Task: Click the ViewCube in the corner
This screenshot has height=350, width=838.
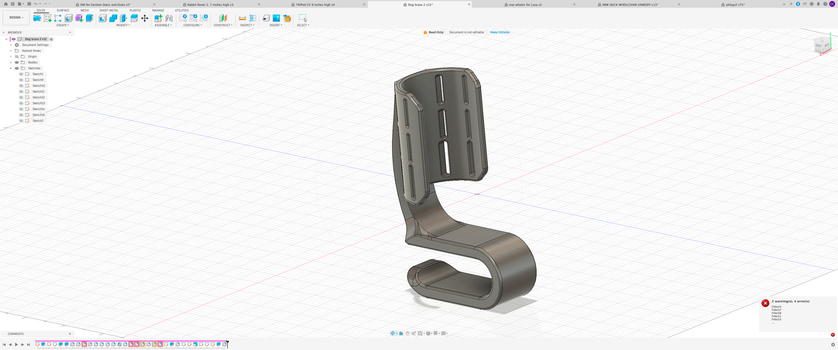Action: click(822, 45)
